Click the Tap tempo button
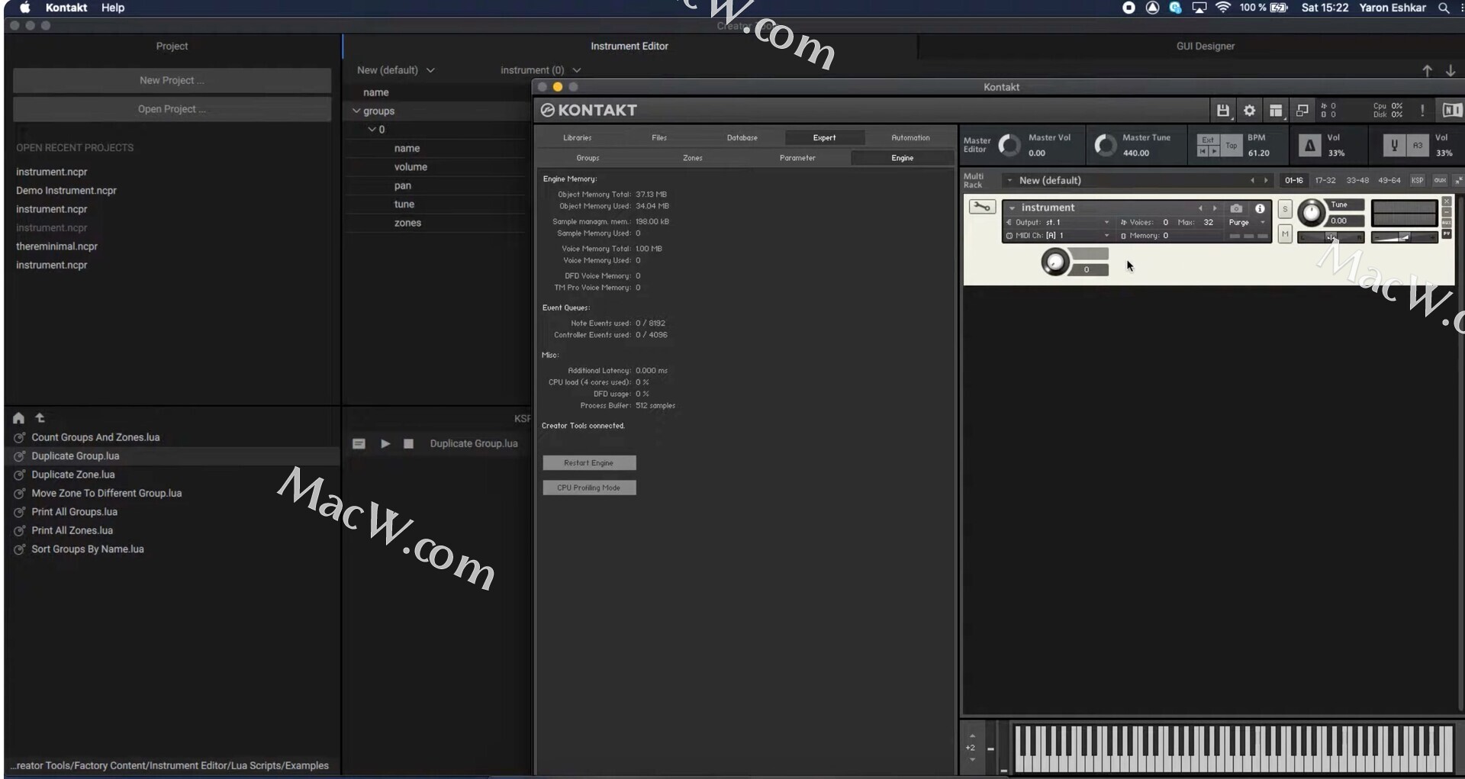This screenshot has width=1465, height=779. 1232,145
